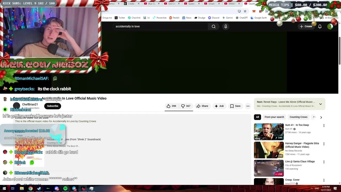341x192 pixels.
Task: Open the ChefBrian21 channel name
Action: pyautogui.click(x=30, y=105)
